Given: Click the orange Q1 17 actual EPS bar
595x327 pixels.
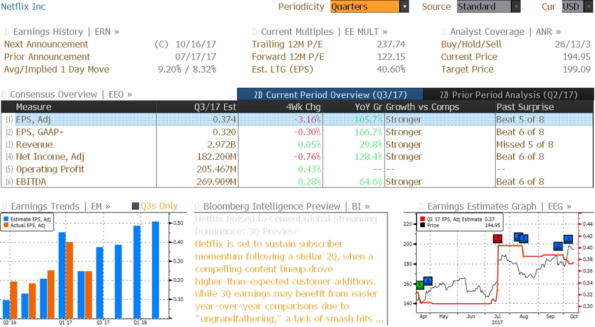Looking at the screenshot, I should [70, 280].
